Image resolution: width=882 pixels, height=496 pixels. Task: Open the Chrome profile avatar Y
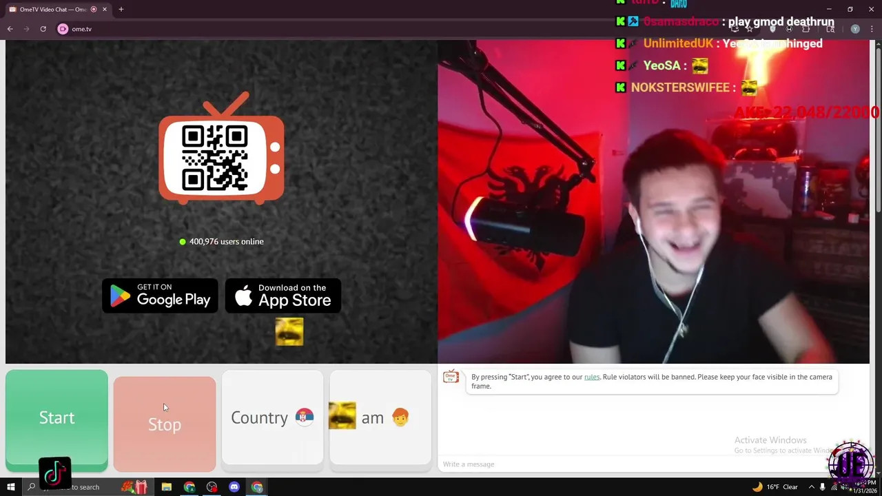click(x=855, y=29)
